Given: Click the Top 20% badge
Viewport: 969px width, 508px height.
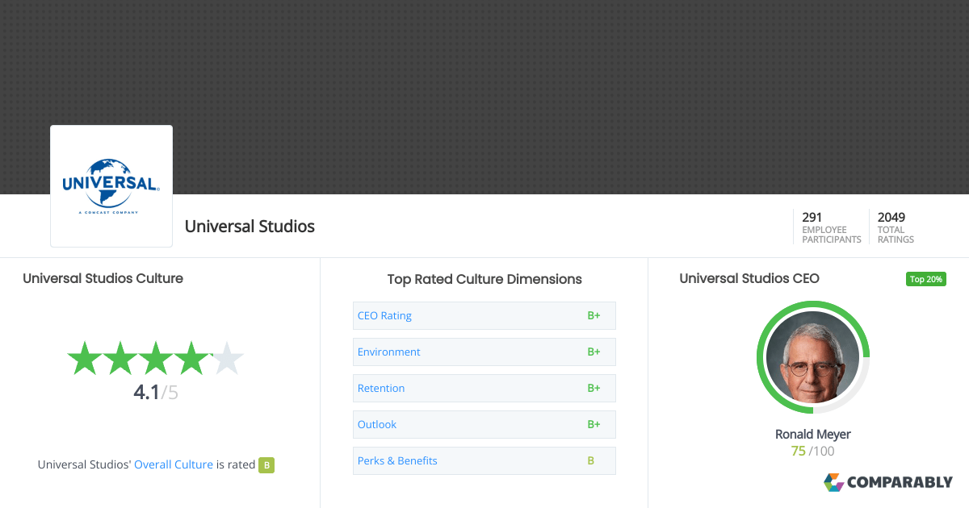Looking at the screenshot, I should 925,278.
